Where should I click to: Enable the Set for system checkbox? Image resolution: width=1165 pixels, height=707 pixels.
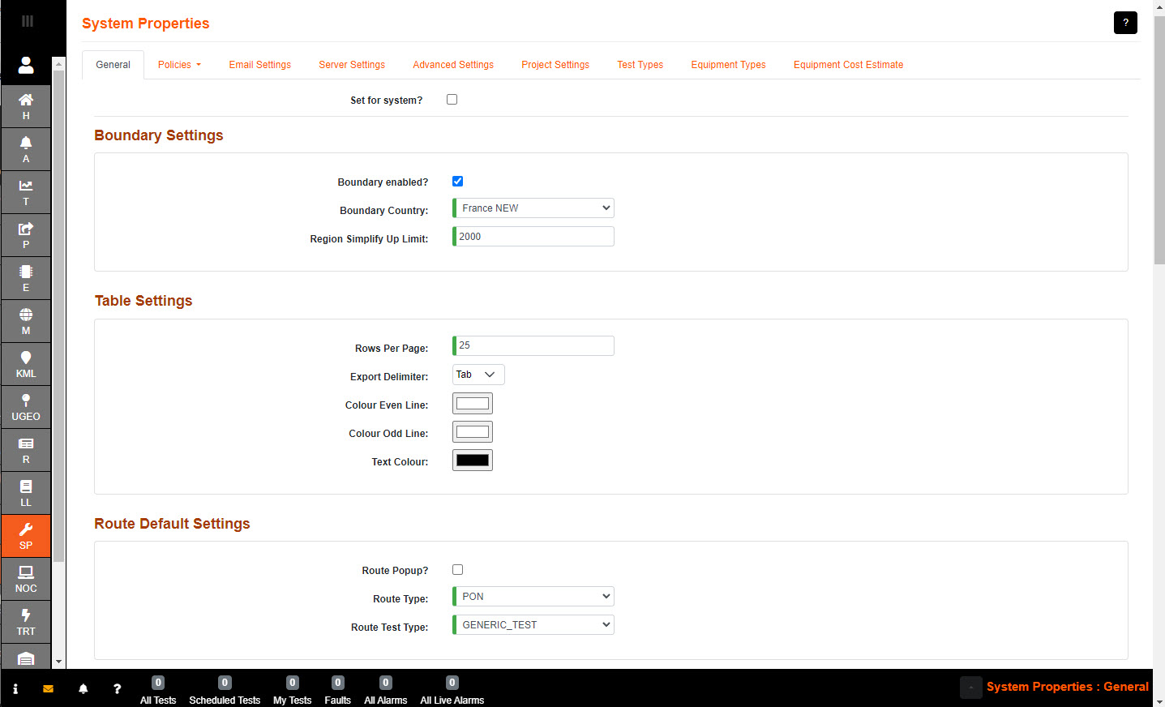(452, 100)
